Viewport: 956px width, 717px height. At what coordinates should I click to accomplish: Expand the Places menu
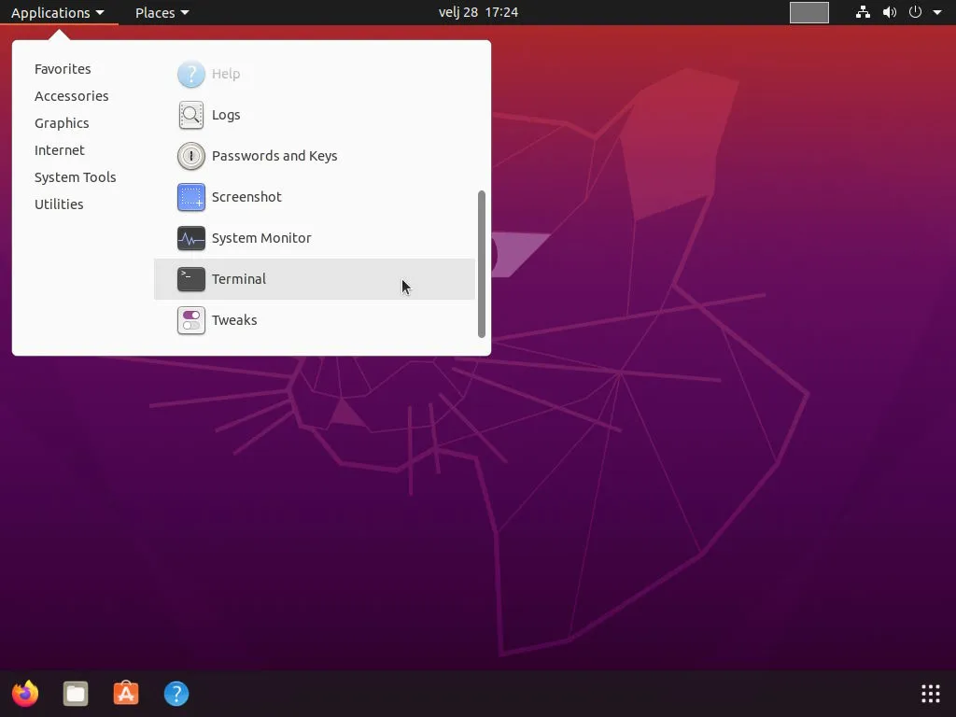pyautogui.click(x=162, y=12)
